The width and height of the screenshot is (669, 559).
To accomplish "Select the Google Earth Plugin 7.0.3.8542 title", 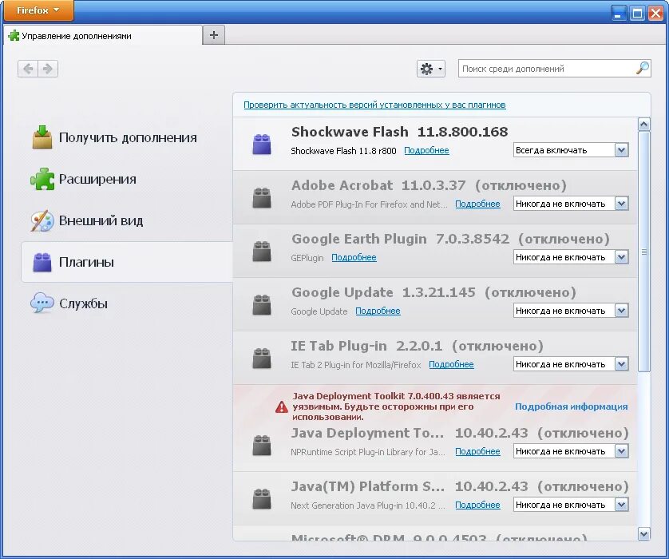I will click(401, 239).
